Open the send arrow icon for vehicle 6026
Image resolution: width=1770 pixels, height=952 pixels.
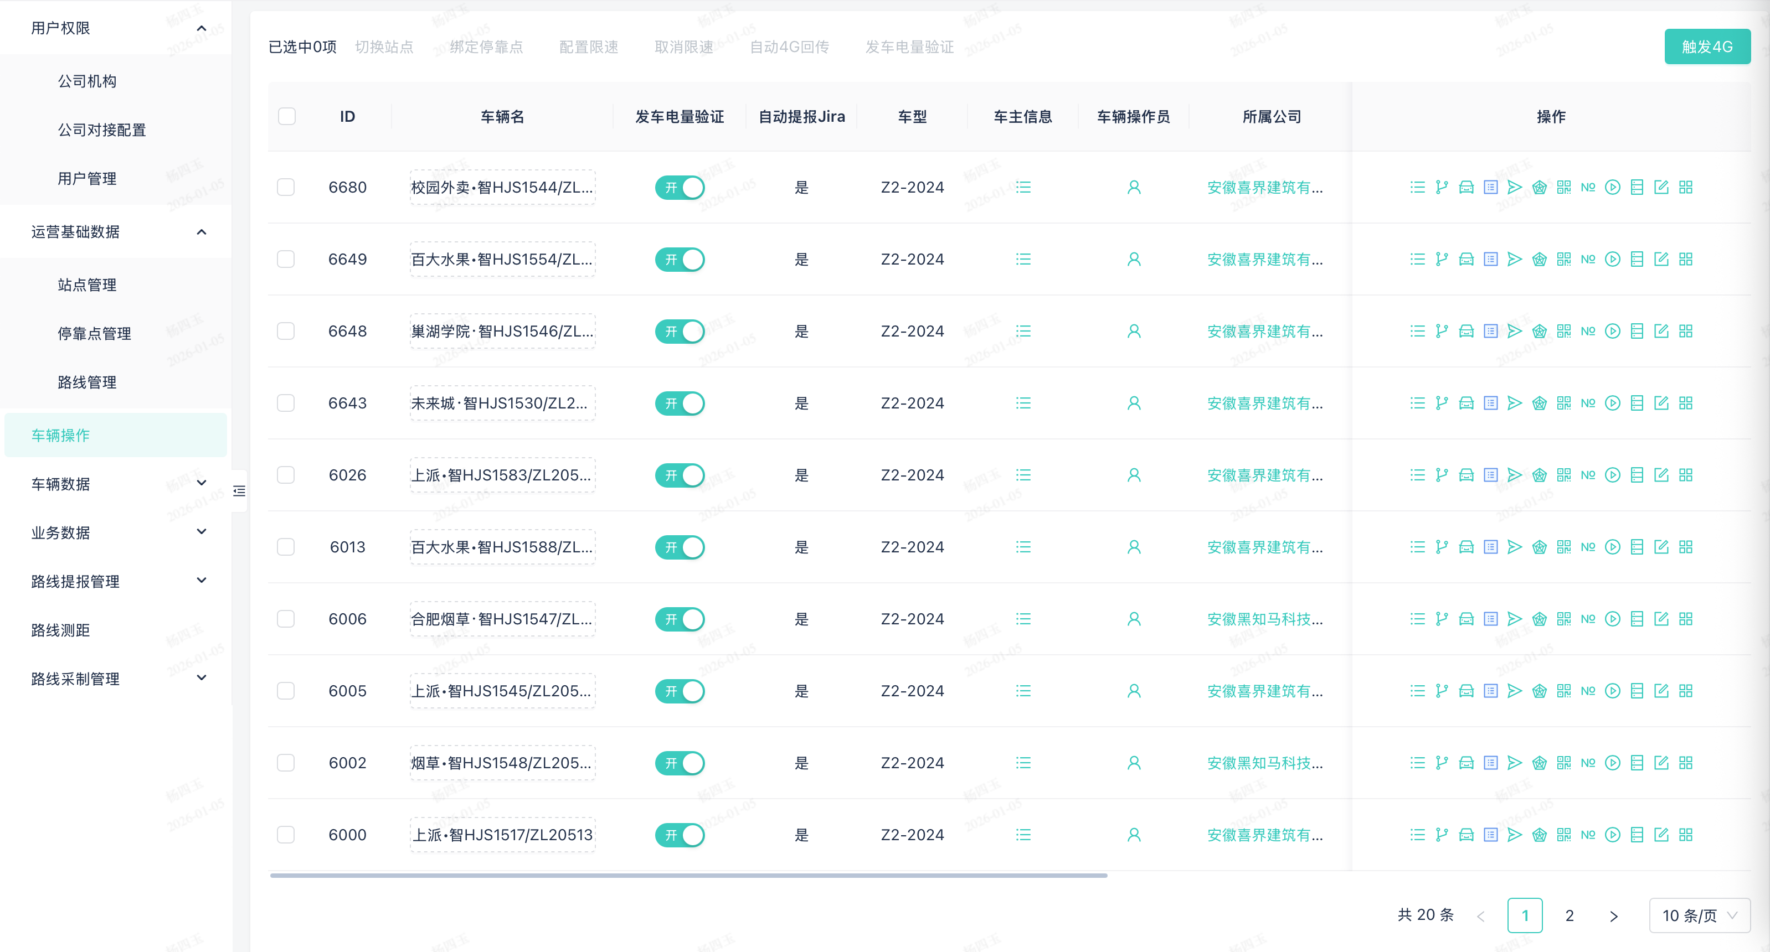click(x=1515, y=475)
